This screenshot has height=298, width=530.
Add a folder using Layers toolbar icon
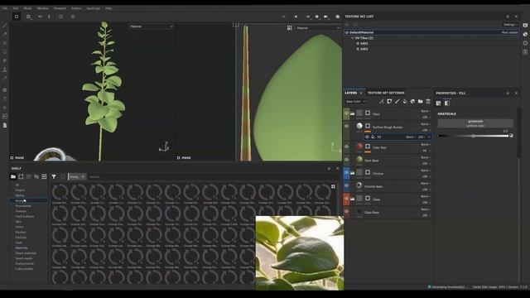(x=420, y=101)
